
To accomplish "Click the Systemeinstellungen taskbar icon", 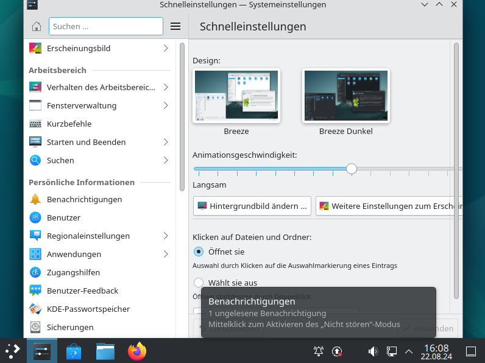I will (x=42, y=351).
